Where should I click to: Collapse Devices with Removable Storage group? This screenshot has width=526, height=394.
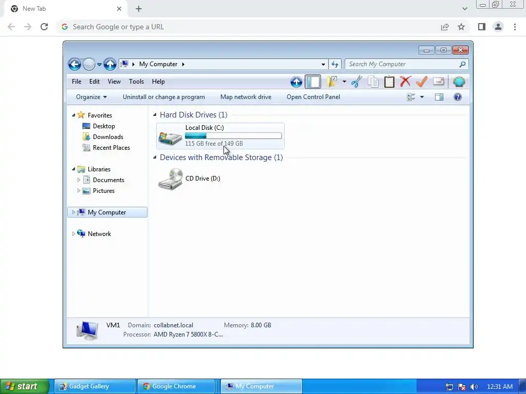pos(155,157)
